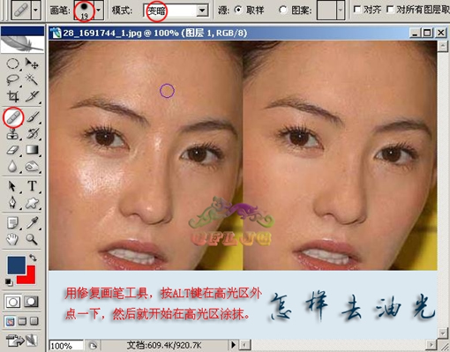
Task: Expand the 模式 blend mode dropdown
Action: [x=202, y=11]
